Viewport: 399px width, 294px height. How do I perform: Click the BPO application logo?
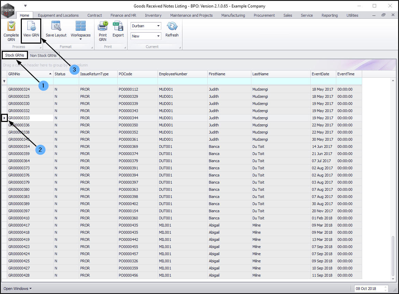point(8,10)
